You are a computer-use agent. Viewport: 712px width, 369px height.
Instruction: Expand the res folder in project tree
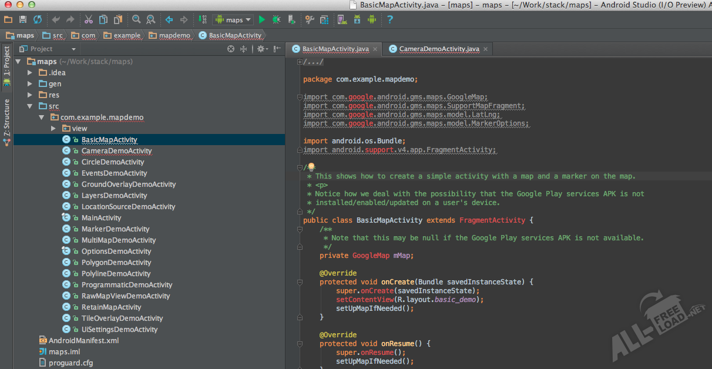[31, 95]
